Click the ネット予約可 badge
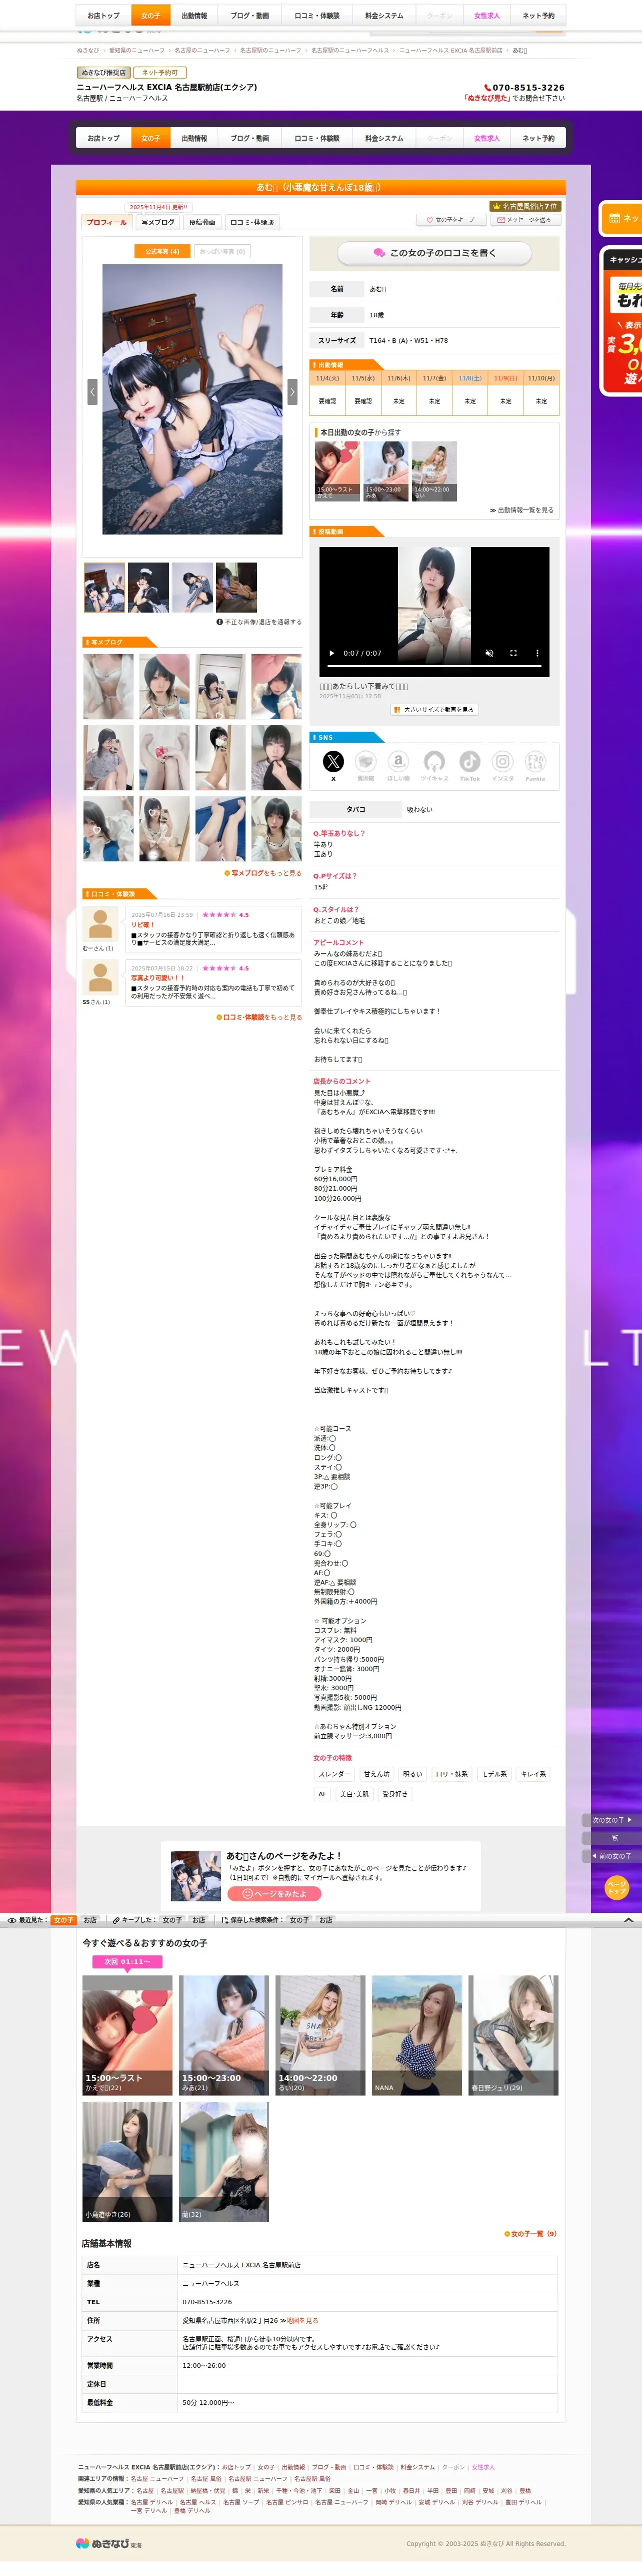Image resolution: width=642 pixels, height=2576 pixels. click(160, 72)
